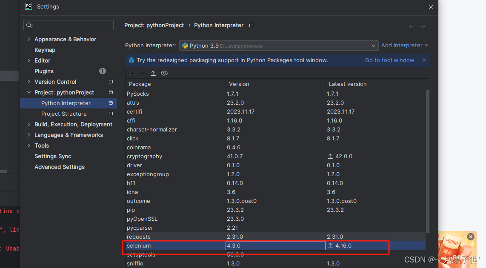The image size is (486, 268).
Task: Select the click package row
Action: (x=275, y=139)
